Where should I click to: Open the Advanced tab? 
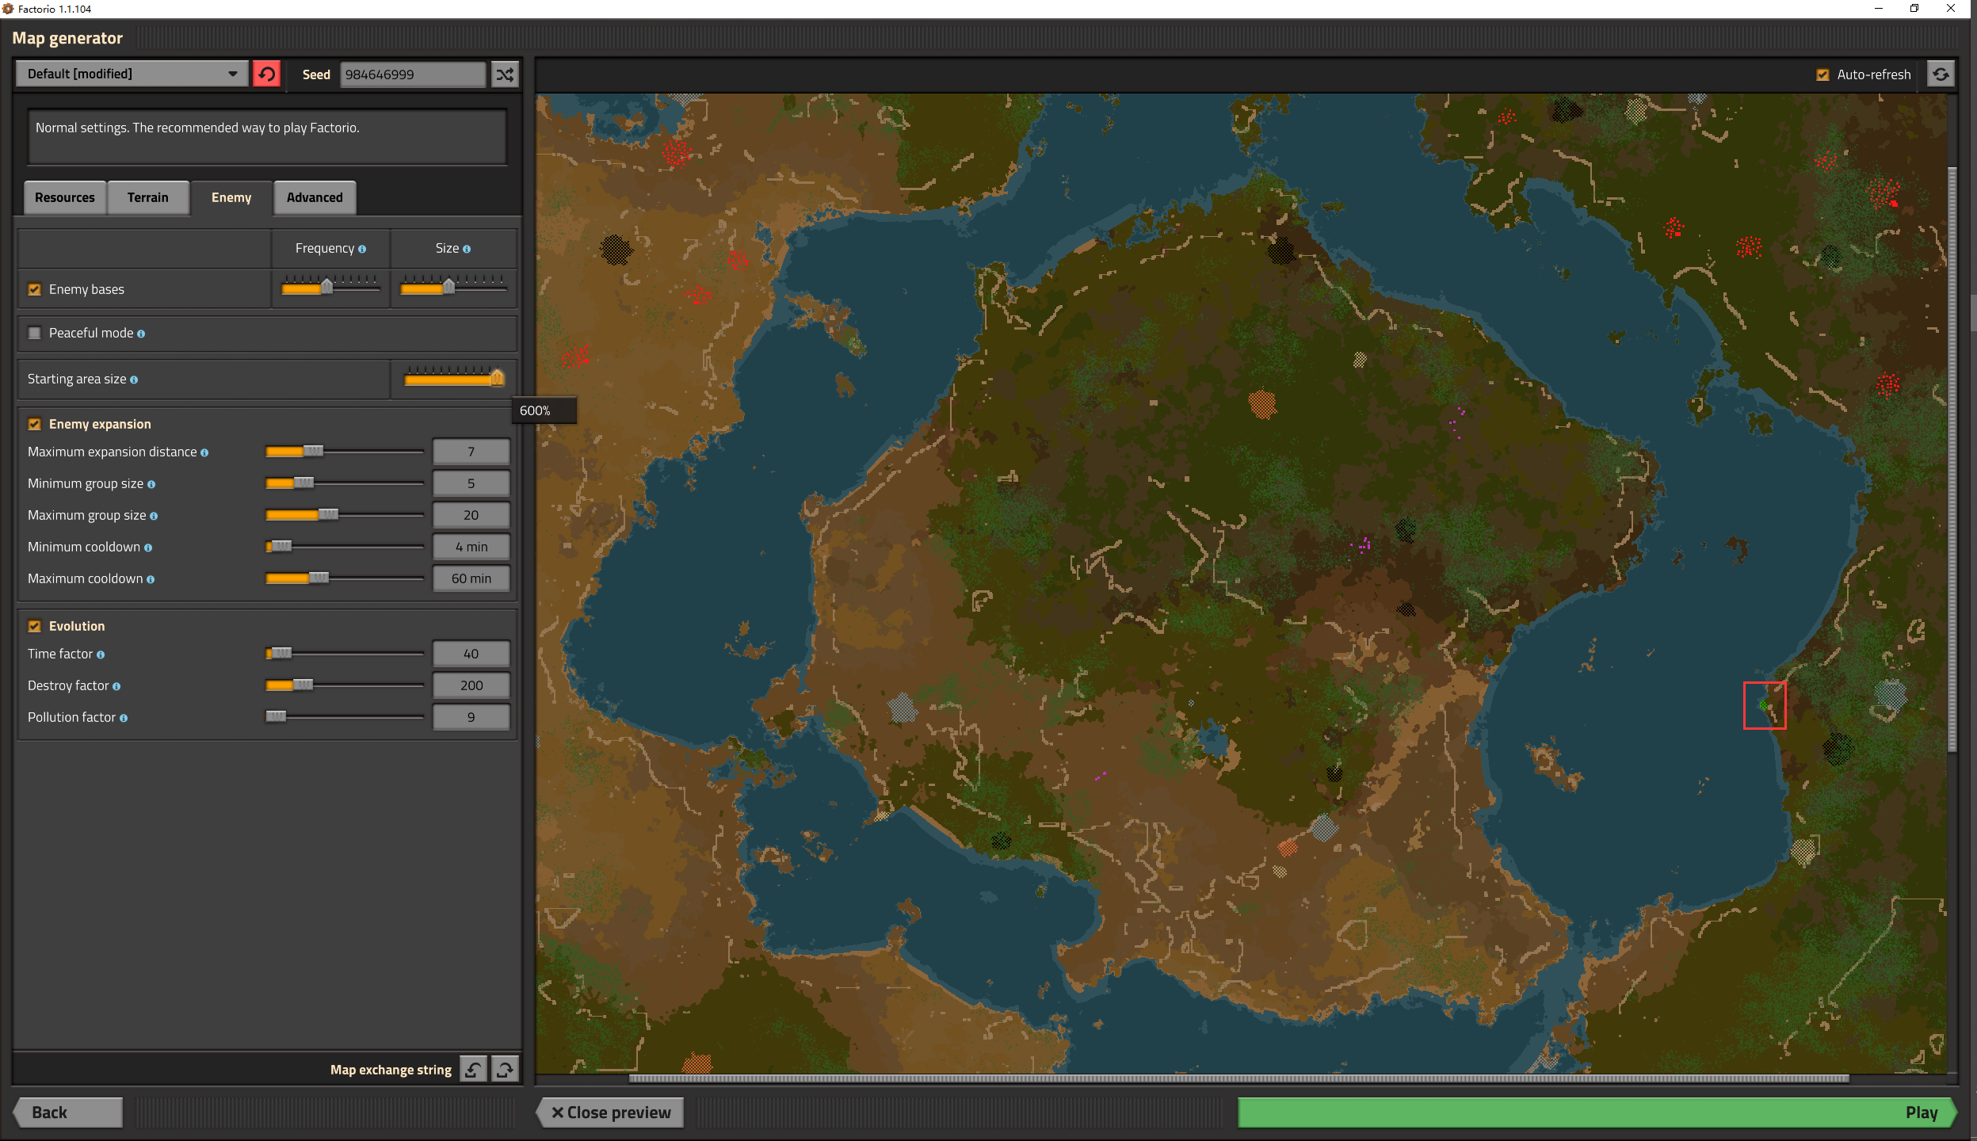coord(315,197)
